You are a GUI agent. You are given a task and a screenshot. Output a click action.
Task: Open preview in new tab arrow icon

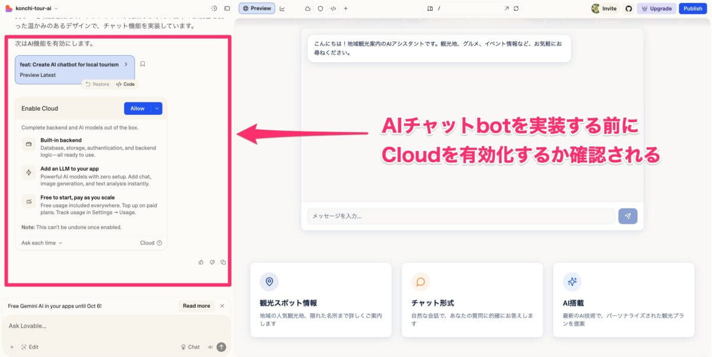click(x=506, y=9)
